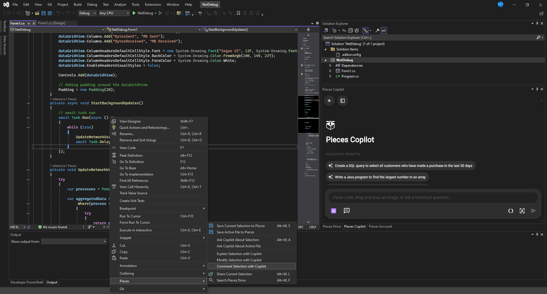Click the Collapse All icon in Solution Explorer
The image size is (547, 294).
[x=350, y=30]
